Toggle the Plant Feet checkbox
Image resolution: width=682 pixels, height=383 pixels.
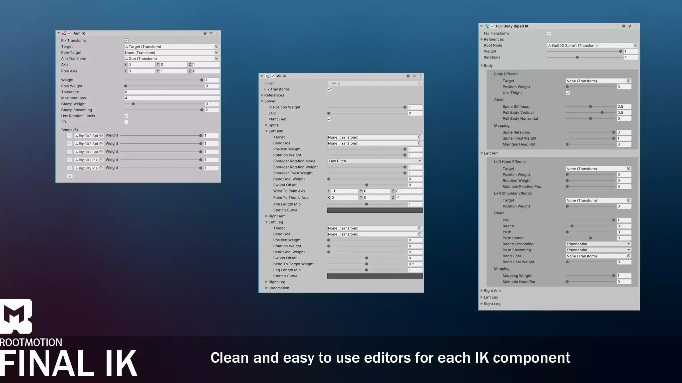pos(329,119)
